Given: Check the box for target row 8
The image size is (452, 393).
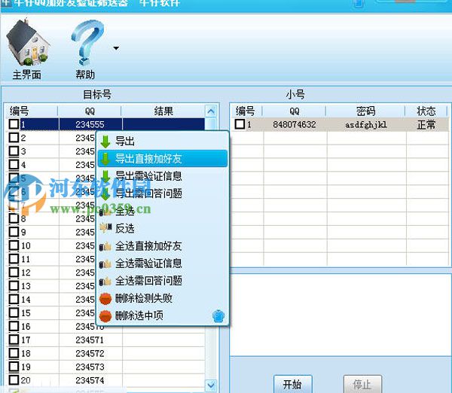Looking at the screenshot, I should [14, 218].
